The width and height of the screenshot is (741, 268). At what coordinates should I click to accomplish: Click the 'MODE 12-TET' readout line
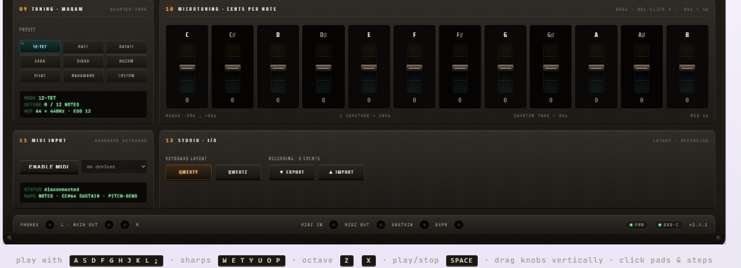40,98
